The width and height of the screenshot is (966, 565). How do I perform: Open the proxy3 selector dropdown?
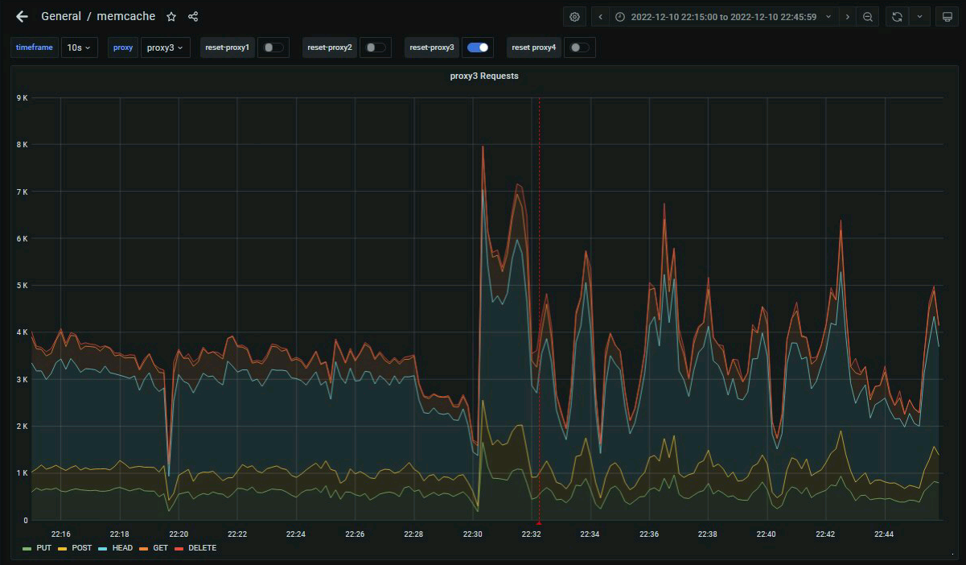click(x=165, y=47)
